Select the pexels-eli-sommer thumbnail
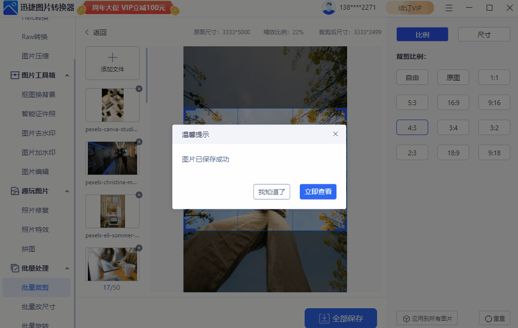The width and height of the screenshot is (518, 328). point(112,211)
